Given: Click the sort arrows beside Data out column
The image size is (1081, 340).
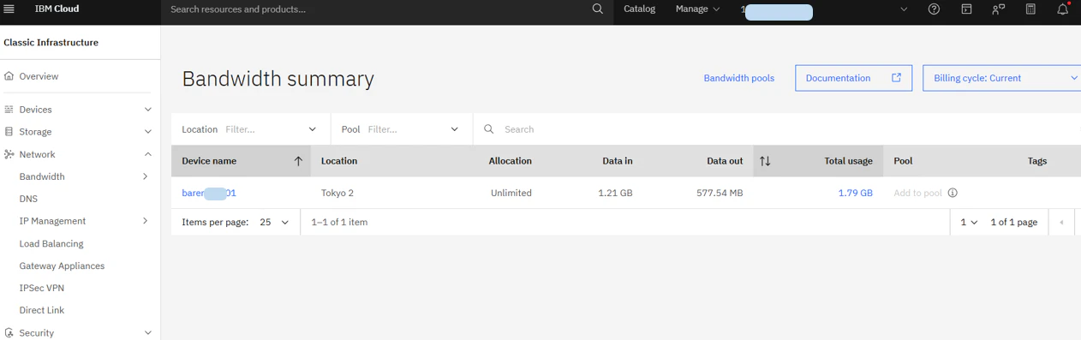Looking at the screenshot, I should [x=765, y=161].
